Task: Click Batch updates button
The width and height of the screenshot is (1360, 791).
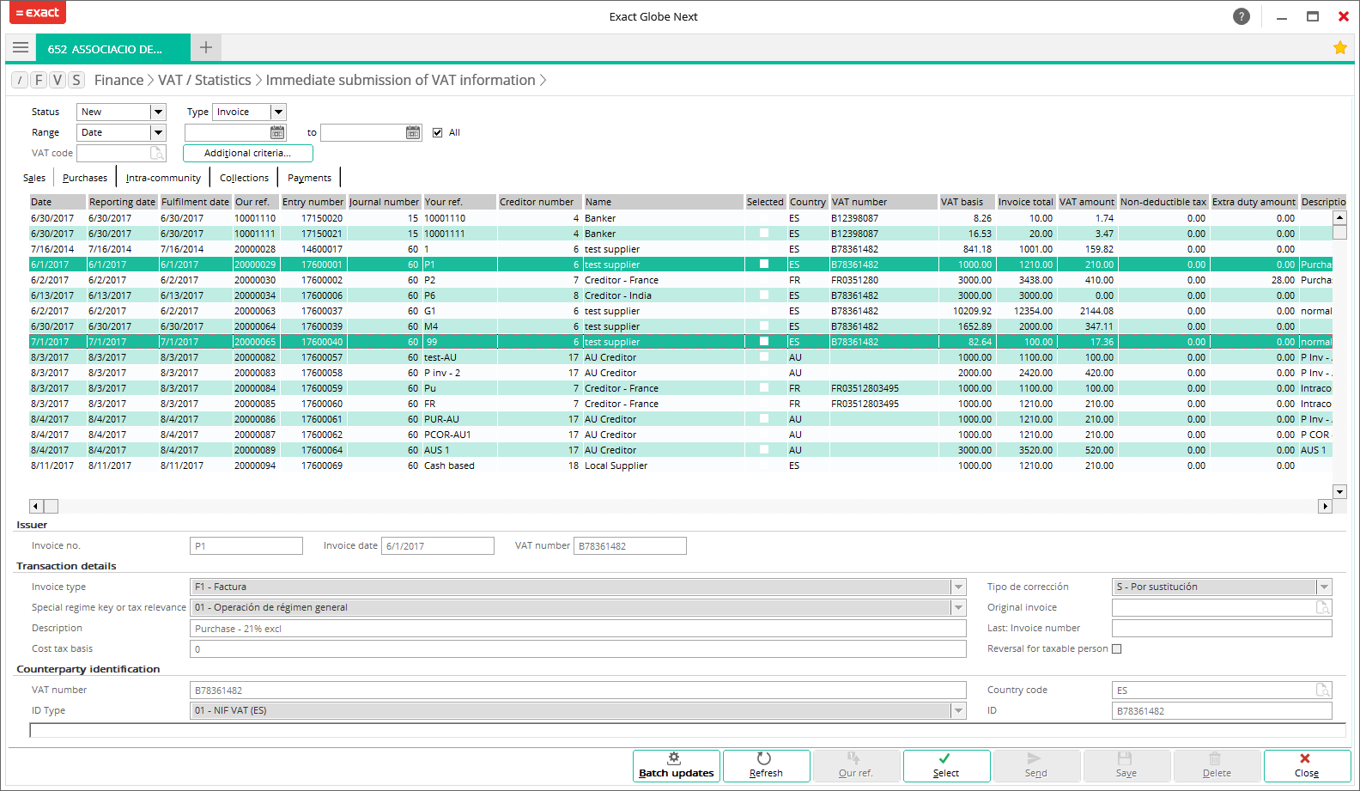Action: 677,765
